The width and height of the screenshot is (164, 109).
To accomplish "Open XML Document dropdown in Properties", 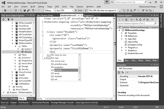I will point(158,68).
